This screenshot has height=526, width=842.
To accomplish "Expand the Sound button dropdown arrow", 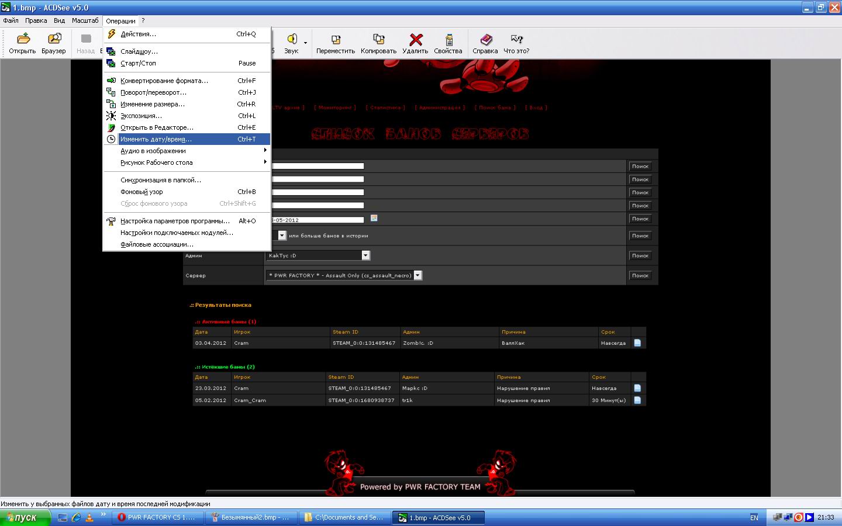I will point(305,43).
